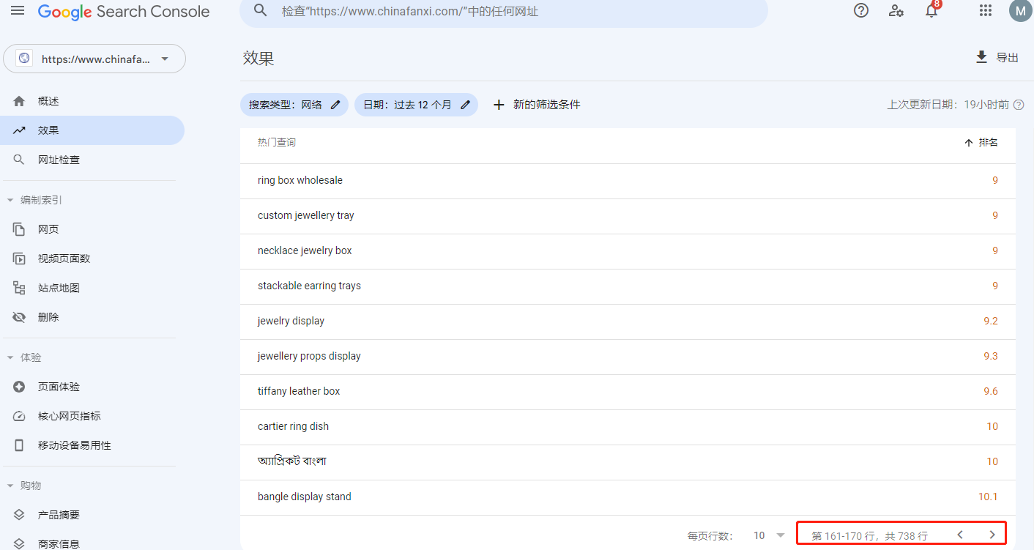Viewport: 1034px width, 550px height.
Task: Edit the search type filter pencil
Action: [x=335, y=105]
